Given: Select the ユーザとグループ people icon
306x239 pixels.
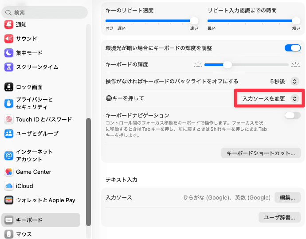Looking at the screenshot, I should 9,133.
